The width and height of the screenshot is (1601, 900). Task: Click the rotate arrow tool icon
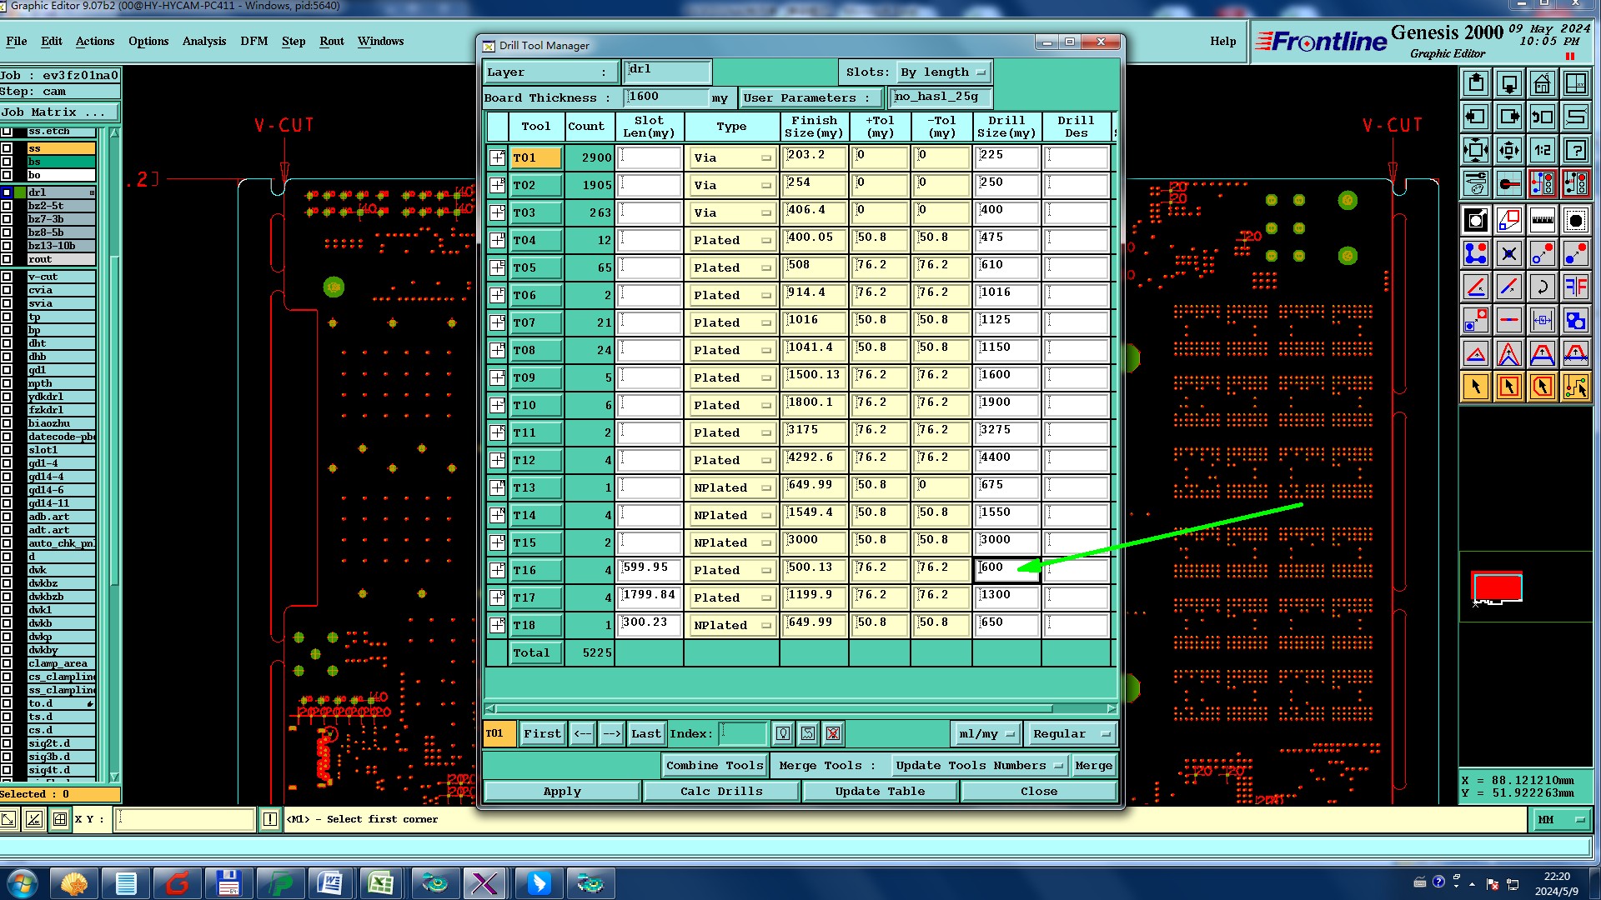tap(1542, 287)
